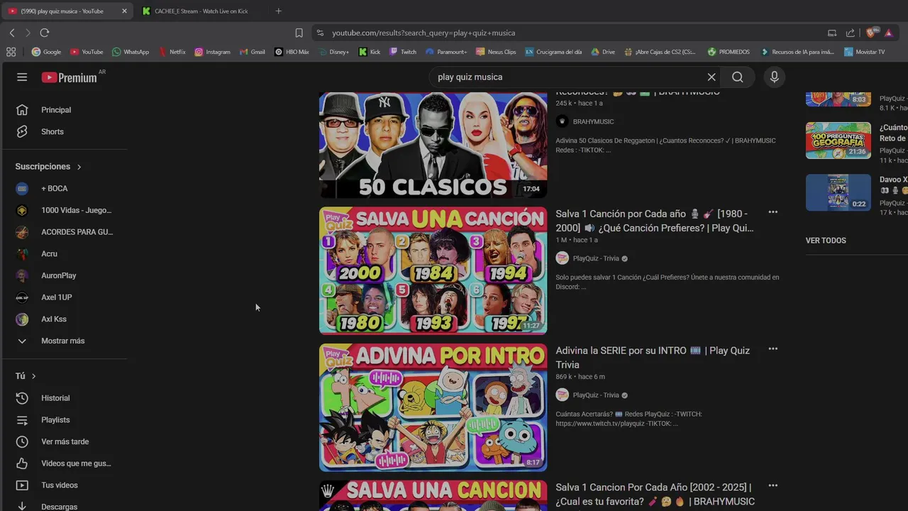Play the SALVA UNA CANCIÓN 1980-2000 thumbnail
908x511 pixels.
433,270
